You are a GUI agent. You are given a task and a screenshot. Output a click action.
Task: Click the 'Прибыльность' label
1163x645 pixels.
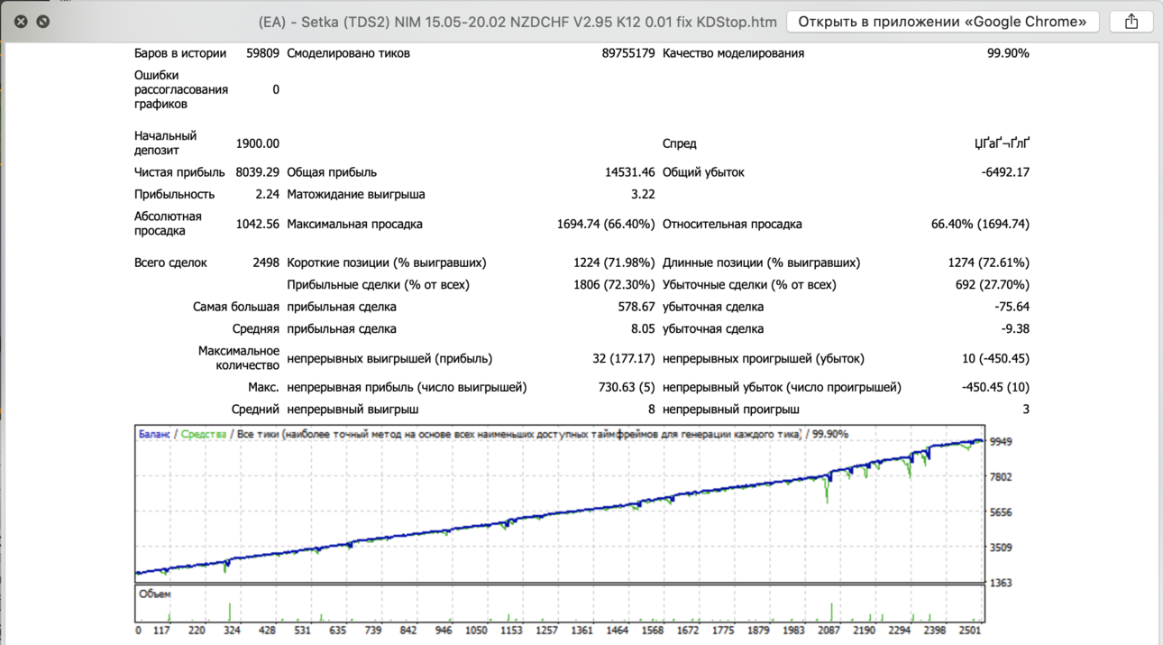pos(175,194)
